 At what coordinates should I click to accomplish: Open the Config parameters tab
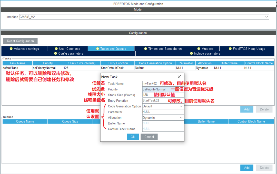[x=68, y=54]
